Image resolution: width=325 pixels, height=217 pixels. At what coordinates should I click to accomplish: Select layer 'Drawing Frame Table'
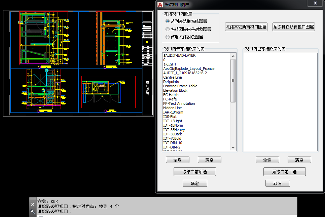(x=197, y=86)
